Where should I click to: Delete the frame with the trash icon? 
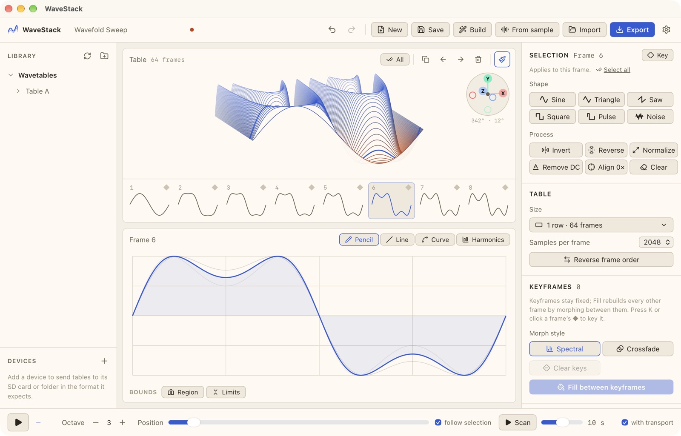click(x=478, y=60)
